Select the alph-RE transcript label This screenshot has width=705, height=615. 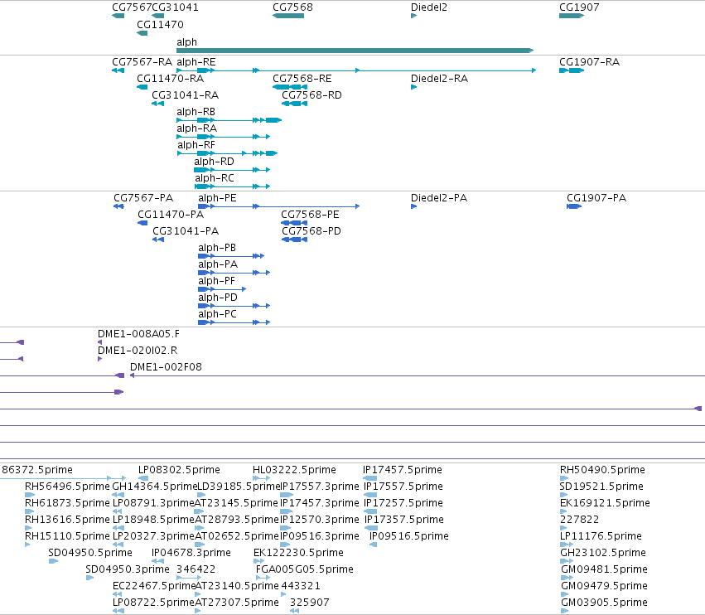click(196, 61)
